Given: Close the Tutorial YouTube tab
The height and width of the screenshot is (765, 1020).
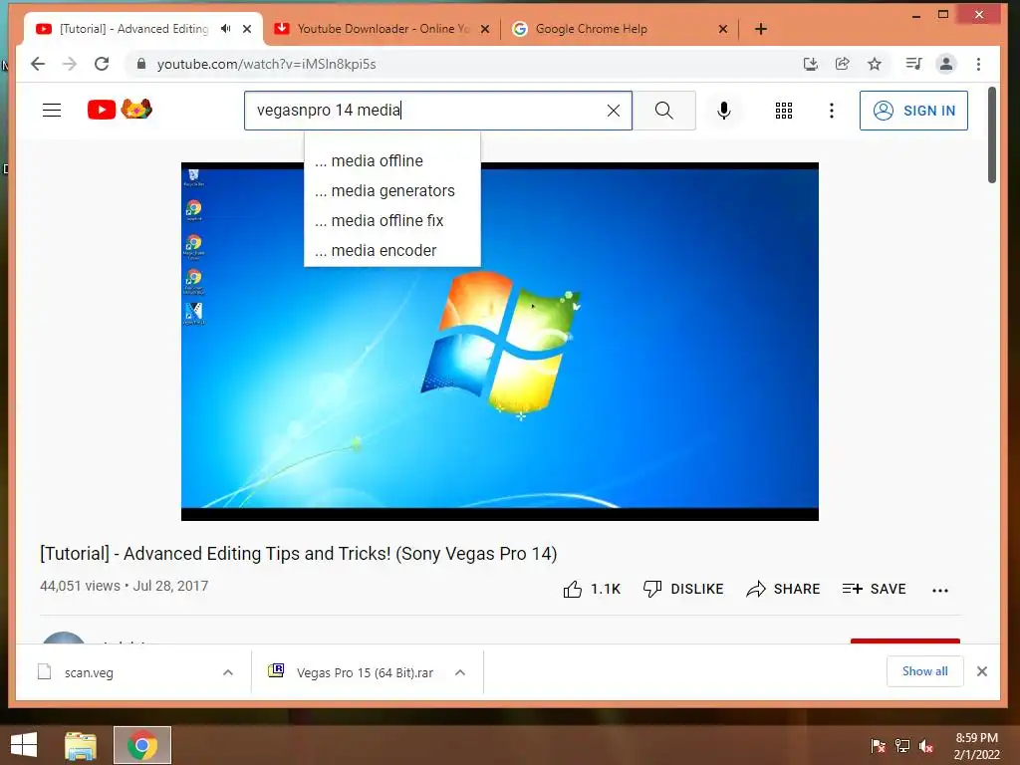Looking at the screenshot, I should pyautogui.click(x=247, y=29).
